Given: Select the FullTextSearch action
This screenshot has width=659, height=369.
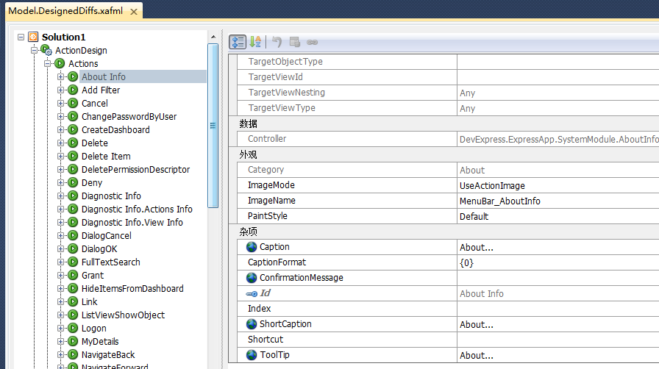Looking at the screenshot, I should [110, 262].
